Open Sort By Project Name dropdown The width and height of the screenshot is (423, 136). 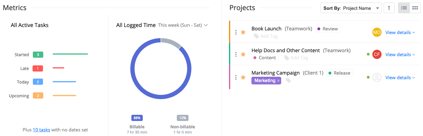[x=351, y=8]
